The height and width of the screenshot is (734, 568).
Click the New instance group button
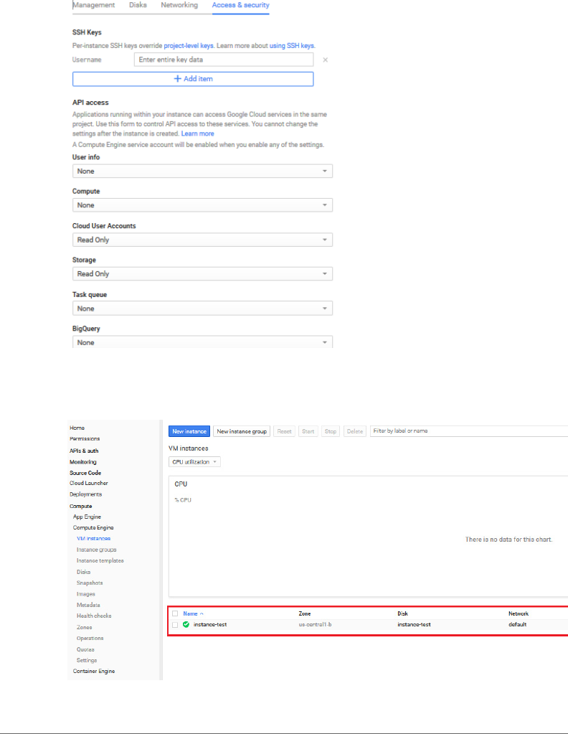click(242, 431)
